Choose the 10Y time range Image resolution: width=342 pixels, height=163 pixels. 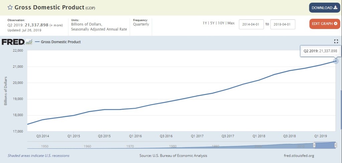pyautogui.click(x=220, y=23)
